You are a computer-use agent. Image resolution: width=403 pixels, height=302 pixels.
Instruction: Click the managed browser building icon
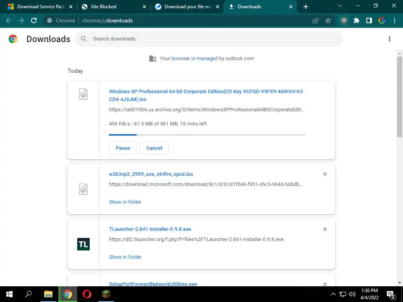click(153, 59)
